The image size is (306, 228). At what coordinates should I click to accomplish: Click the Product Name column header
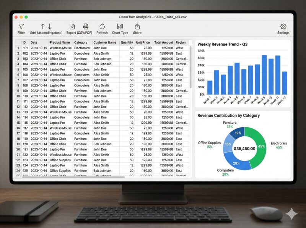point(60,42)
